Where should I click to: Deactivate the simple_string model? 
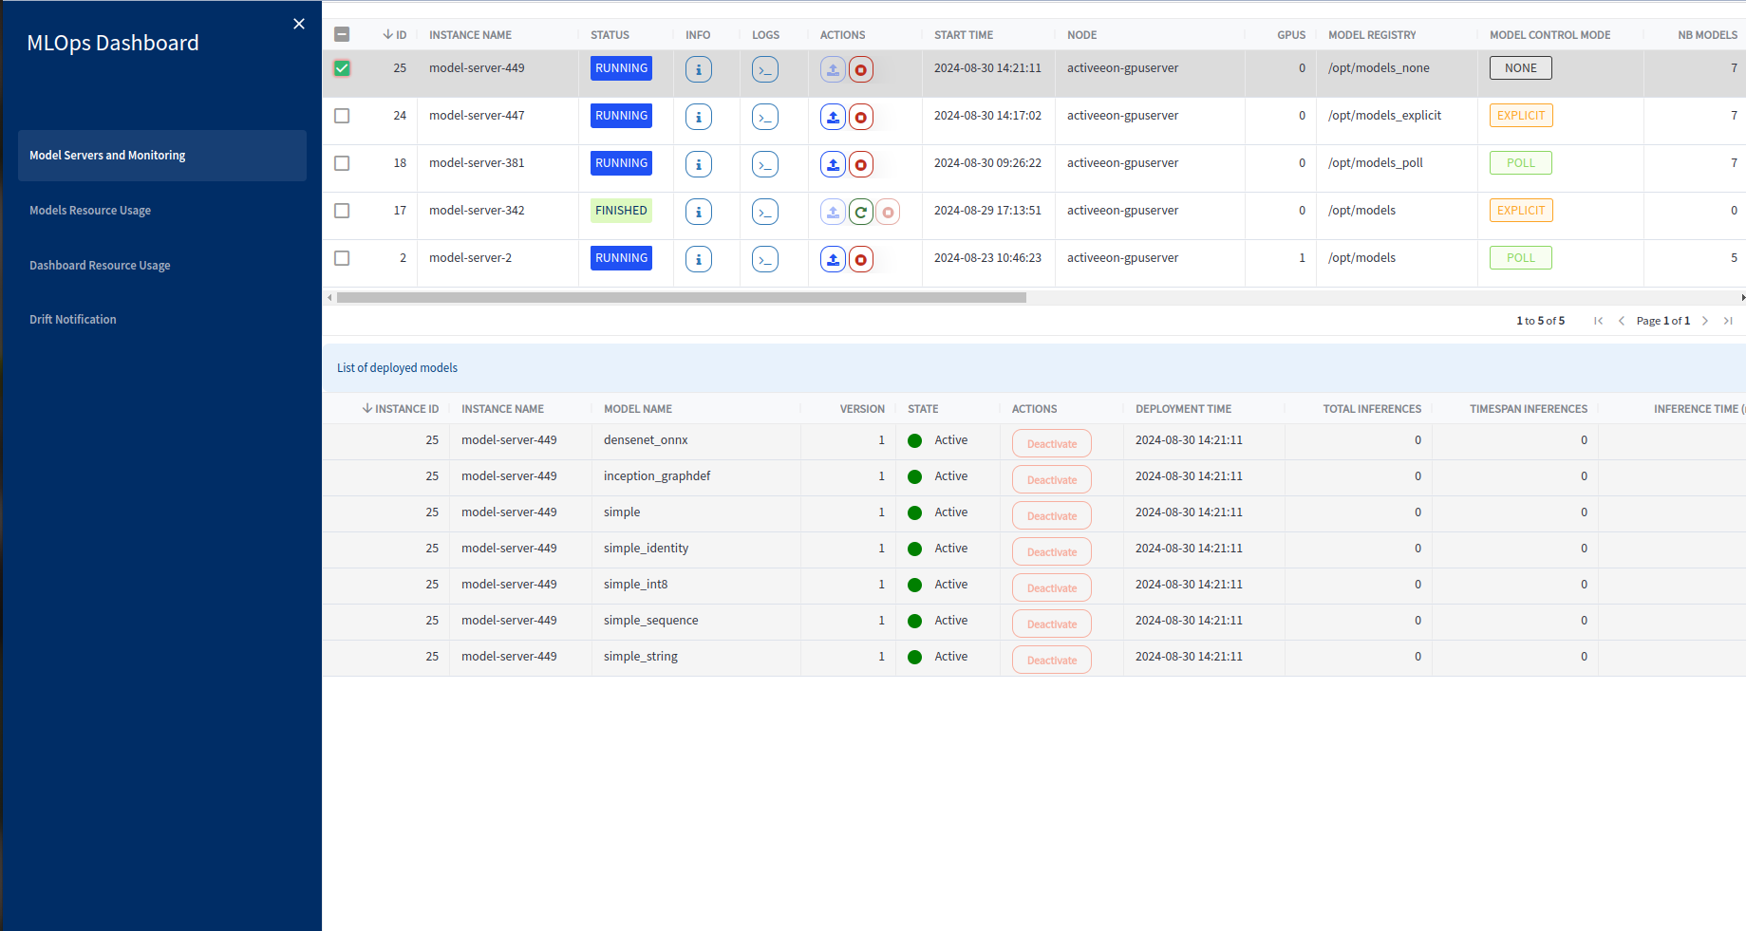point(1052,661)
